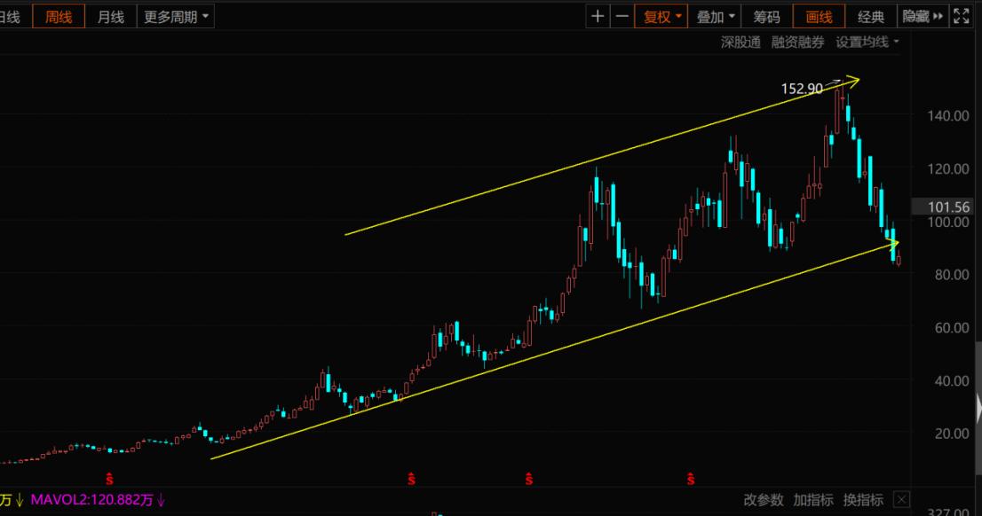Show the 筹码 chip distribution
This screenshot has width=982, height=516.
click(766, 17)
